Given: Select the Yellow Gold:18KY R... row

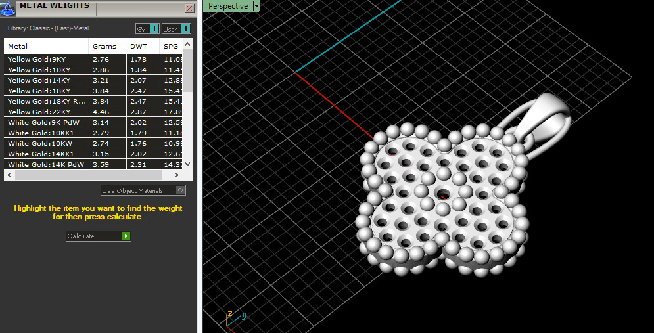Looking at the screenshot, I should (93, 101).
